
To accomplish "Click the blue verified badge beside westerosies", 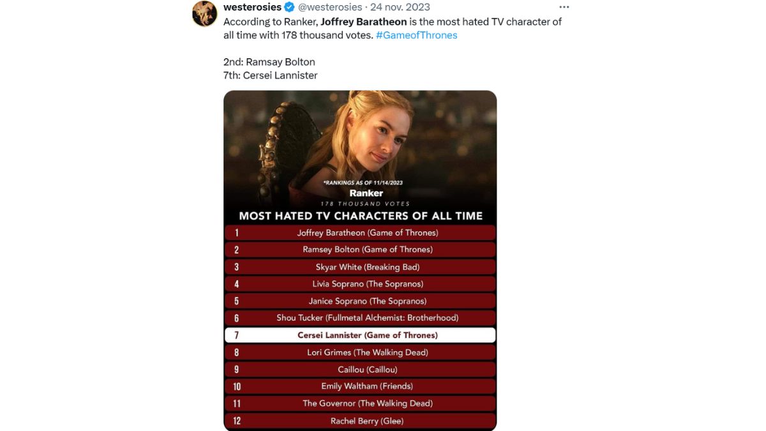I will coord(289,7).
